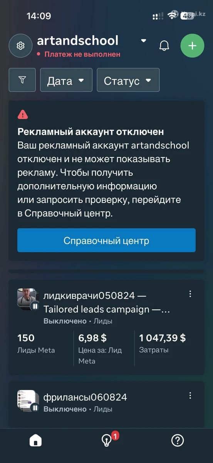Viewport: 213px width, 463px height.
Task: Open options menu for лидкиврачи050824 campaign
Action: pyautogui.click(x=190, y=294)
